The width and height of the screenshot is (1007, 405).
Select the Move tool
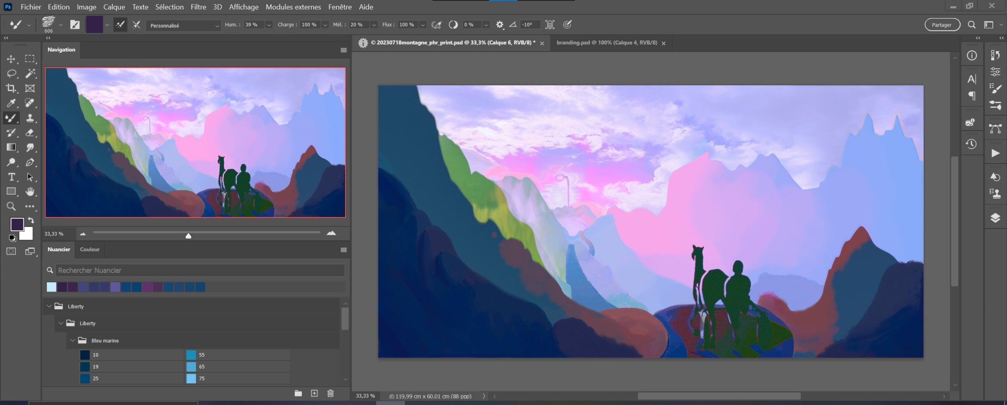[11, 59]
